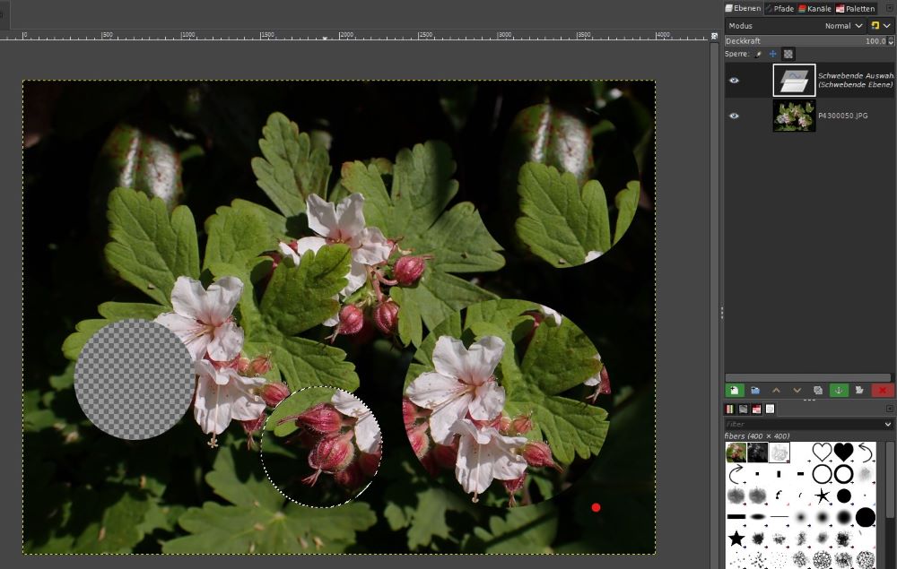The image size is (897, 569).
Task: Open the Modus Normal dropdown
Action: [845, 26]
